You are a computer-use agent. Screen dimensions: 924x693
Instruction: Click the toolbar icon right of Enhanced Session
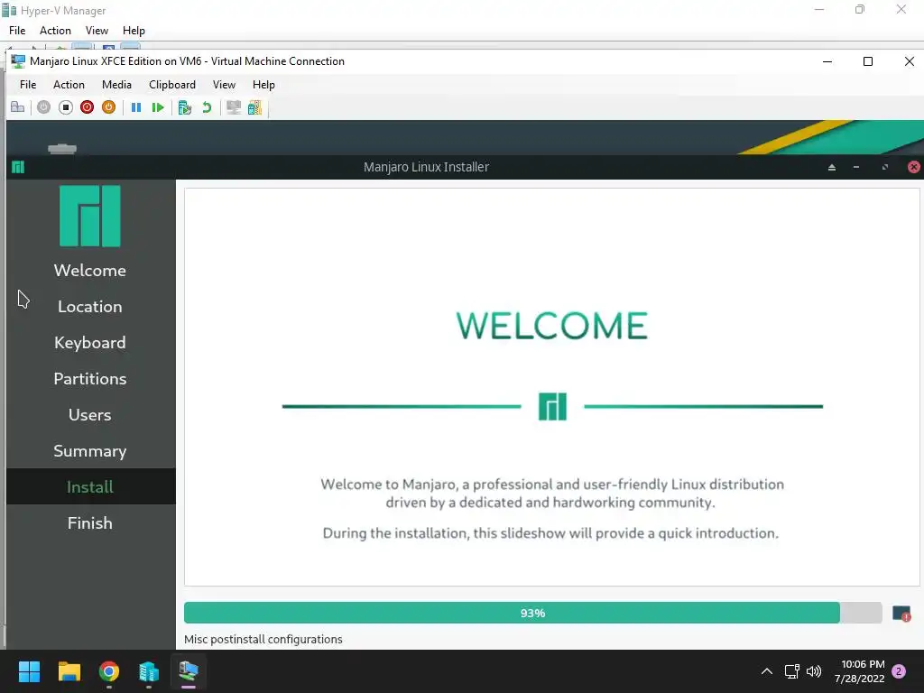click(x=254, y=107)
